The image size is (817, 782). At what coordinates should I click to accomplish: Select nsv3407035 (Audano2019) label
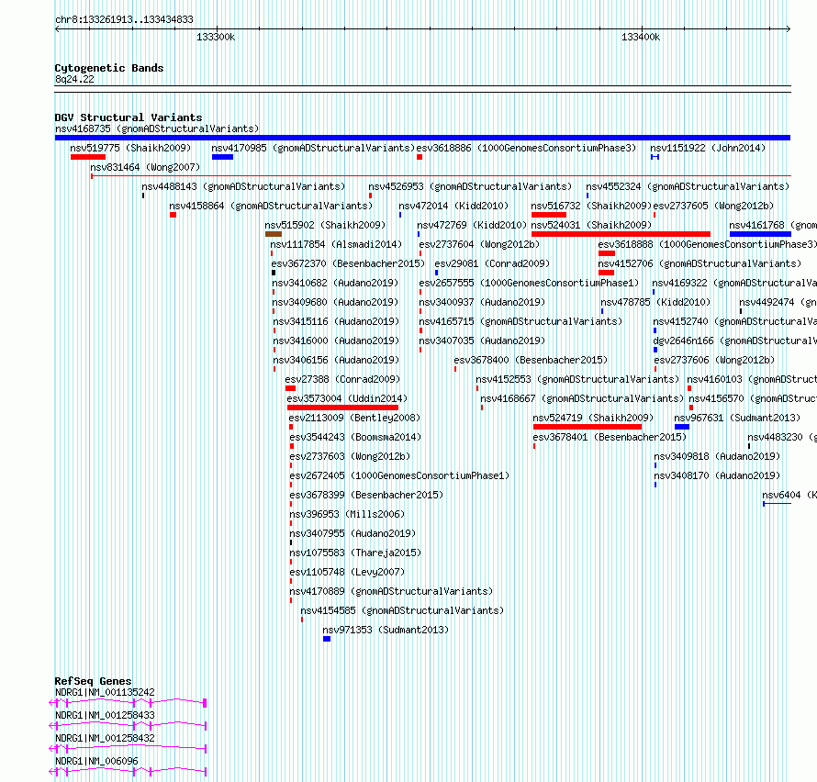pos(482,341)
